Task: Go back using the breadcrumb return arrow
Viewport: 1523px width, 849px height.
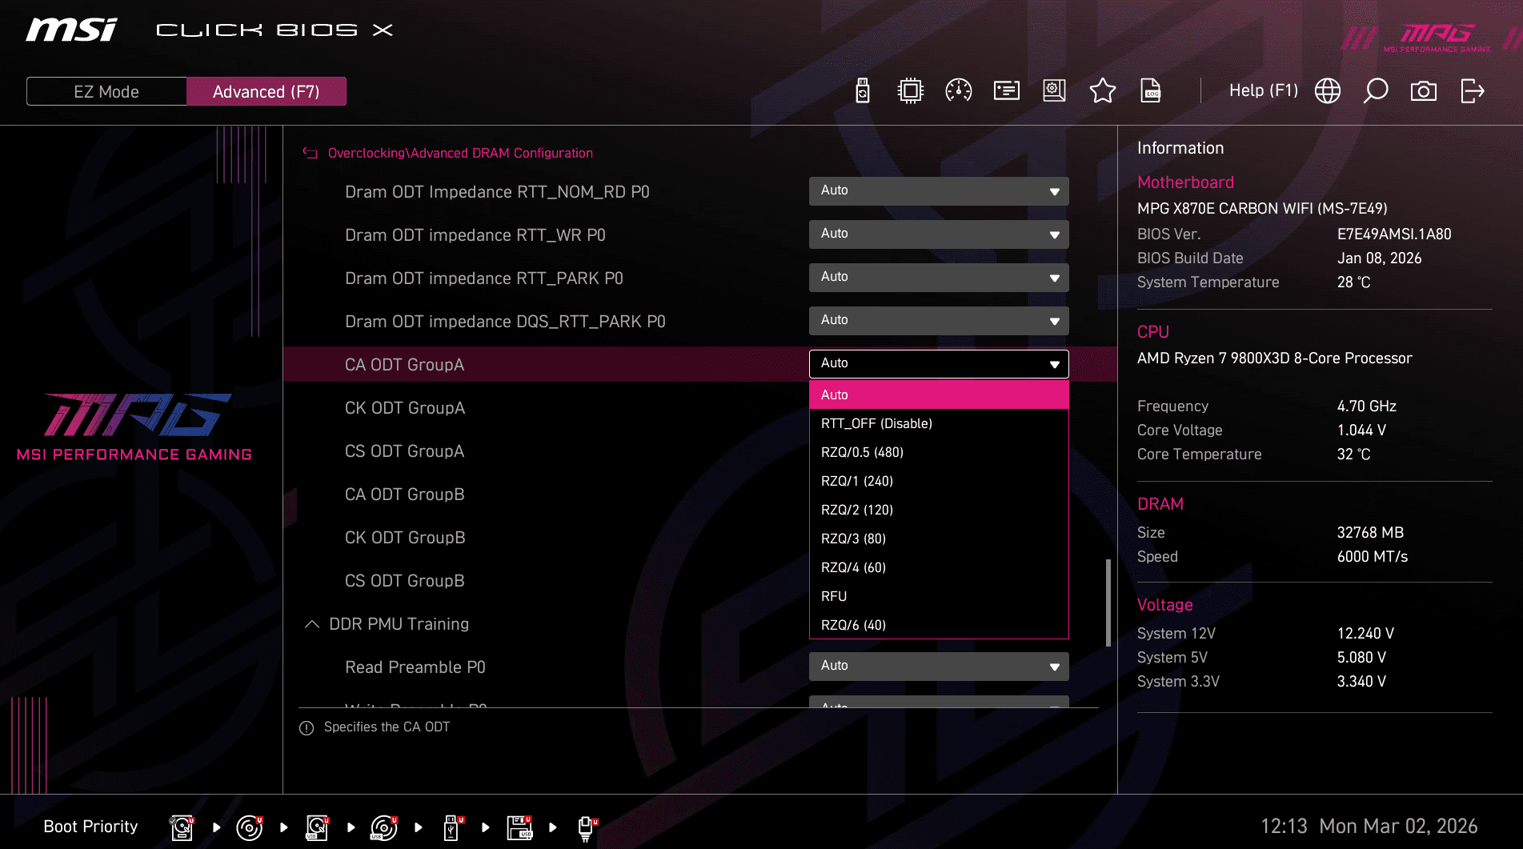Action: [310, 153]
